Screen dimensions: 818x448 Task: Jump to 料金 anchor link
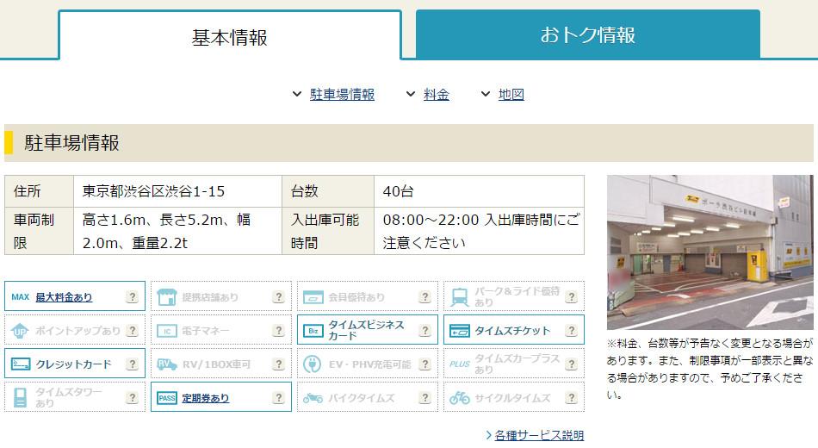click(437, 95)
